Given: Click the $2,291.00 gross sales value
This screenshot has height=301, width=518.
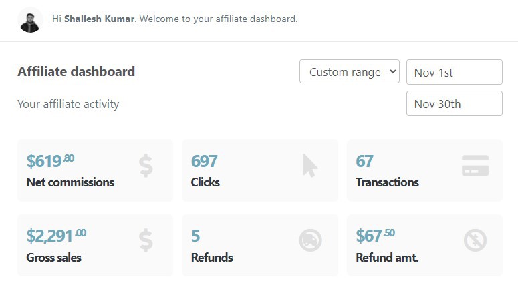Looking at the screenshot, I should coord(56,236).
